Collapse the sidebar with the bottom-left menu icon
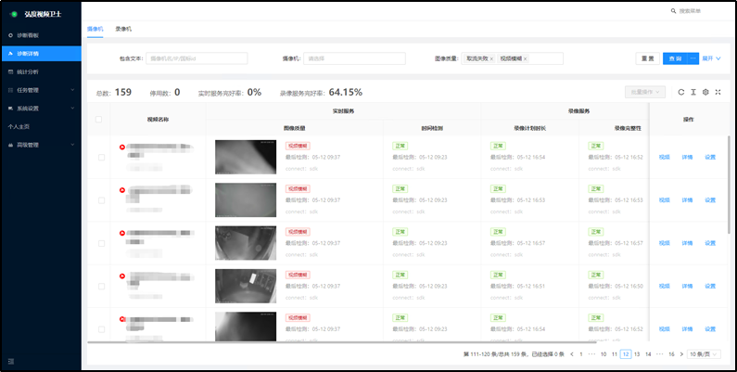Viewport: 737px width, 372px height. pyautogui.click(x=11, y=361)
